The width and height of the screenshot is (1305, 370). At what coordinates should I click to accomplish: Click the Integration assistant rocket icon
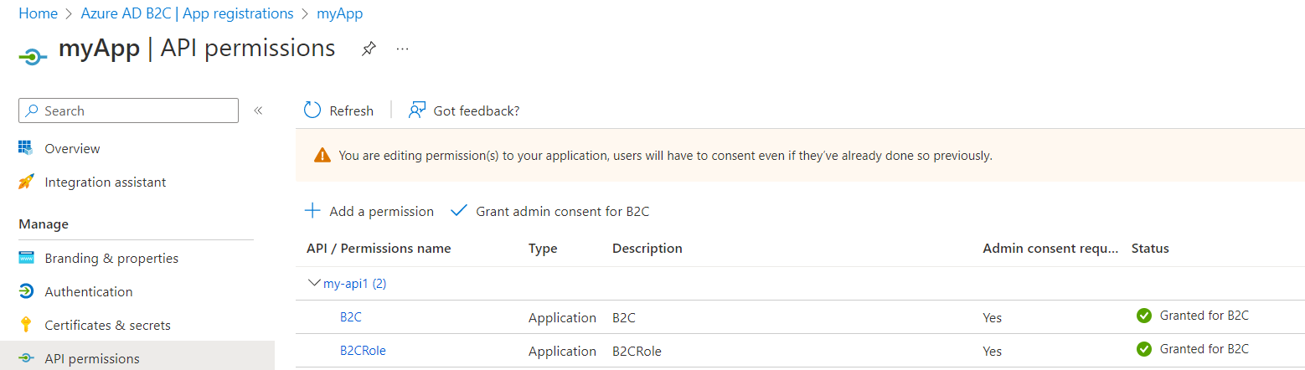click(26, 182)
